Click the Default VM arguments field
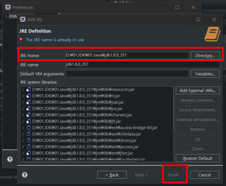Image resolution: width=226 pixels, height=186 pixels. 127,74
